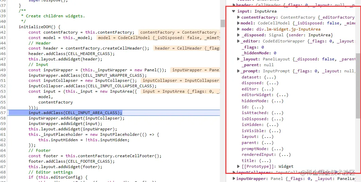Click line number 465 in the gutter
The image size is (361, 182).
pyautogui.click(x=3, y=156)
